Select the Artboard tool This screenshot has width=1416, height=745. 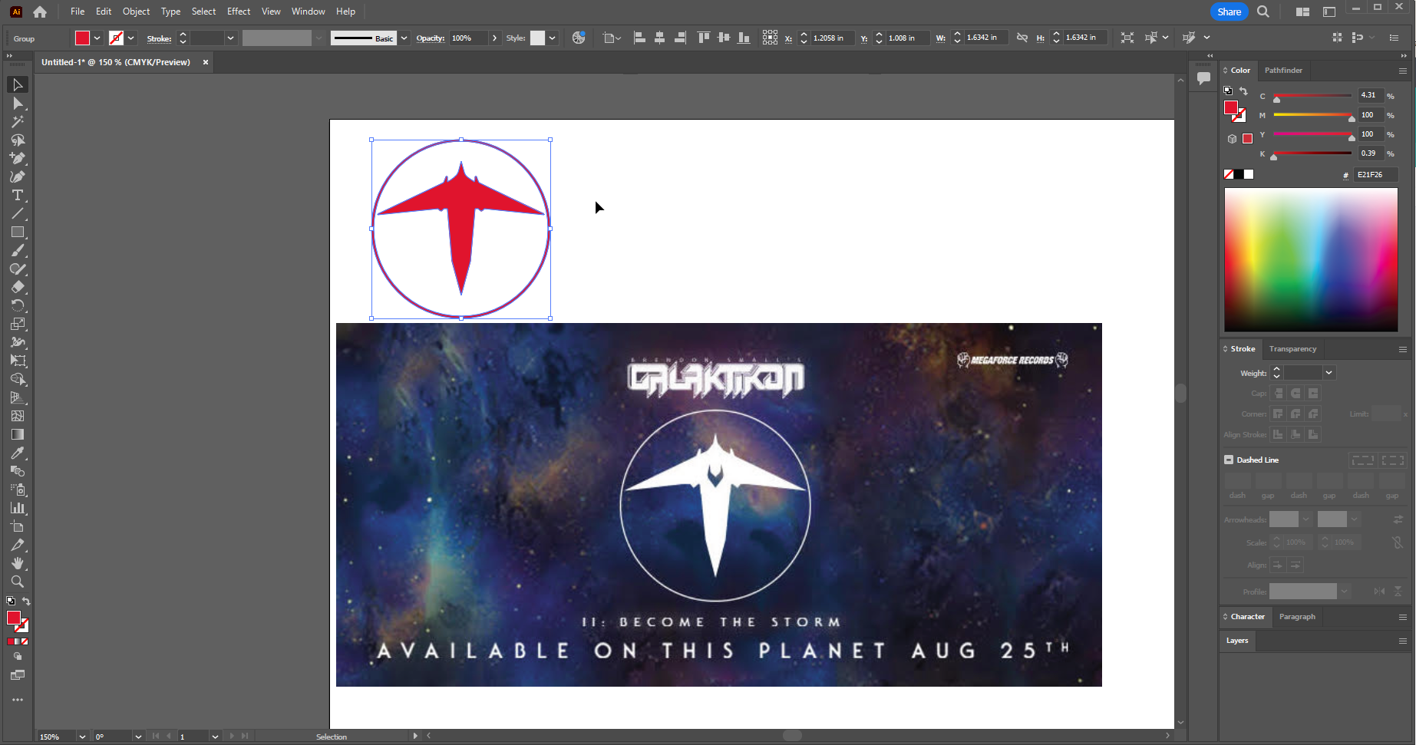[18, 527]
